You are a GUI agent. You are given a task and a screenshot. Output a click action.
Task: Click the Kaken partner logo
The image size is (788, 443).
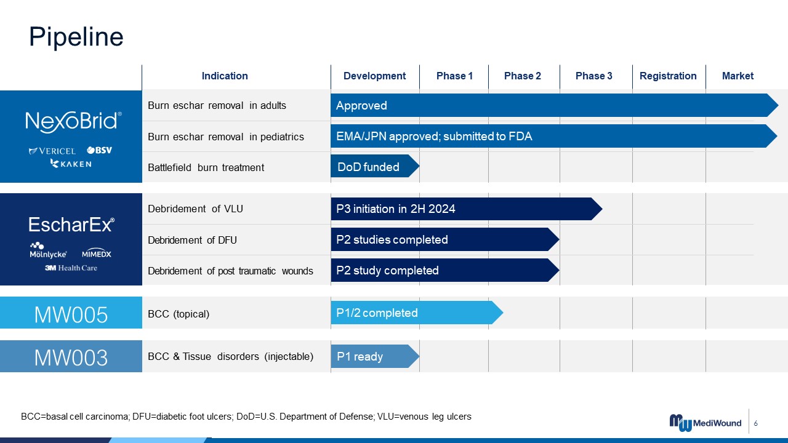tap(71, 164)
